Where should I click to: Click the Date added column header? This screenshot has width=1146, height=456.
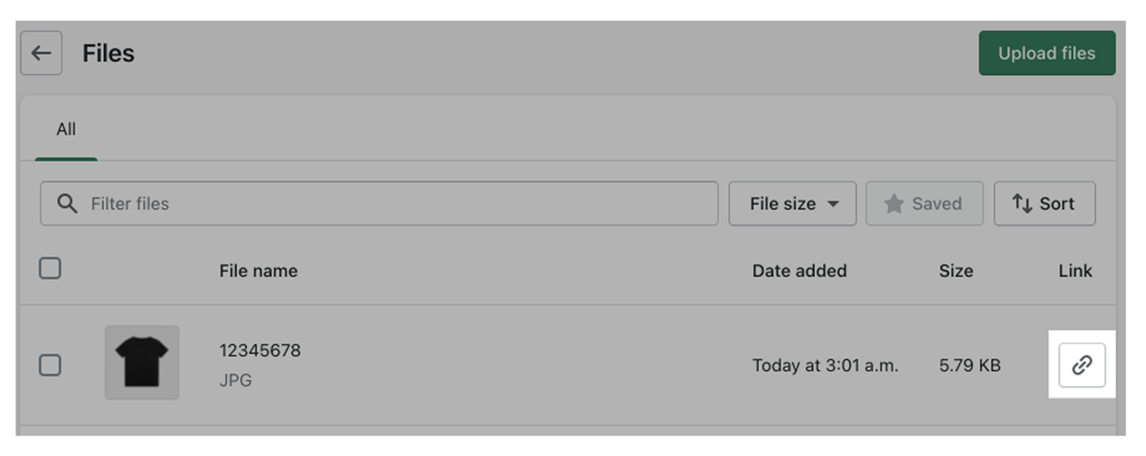click(x=799, y=271)
